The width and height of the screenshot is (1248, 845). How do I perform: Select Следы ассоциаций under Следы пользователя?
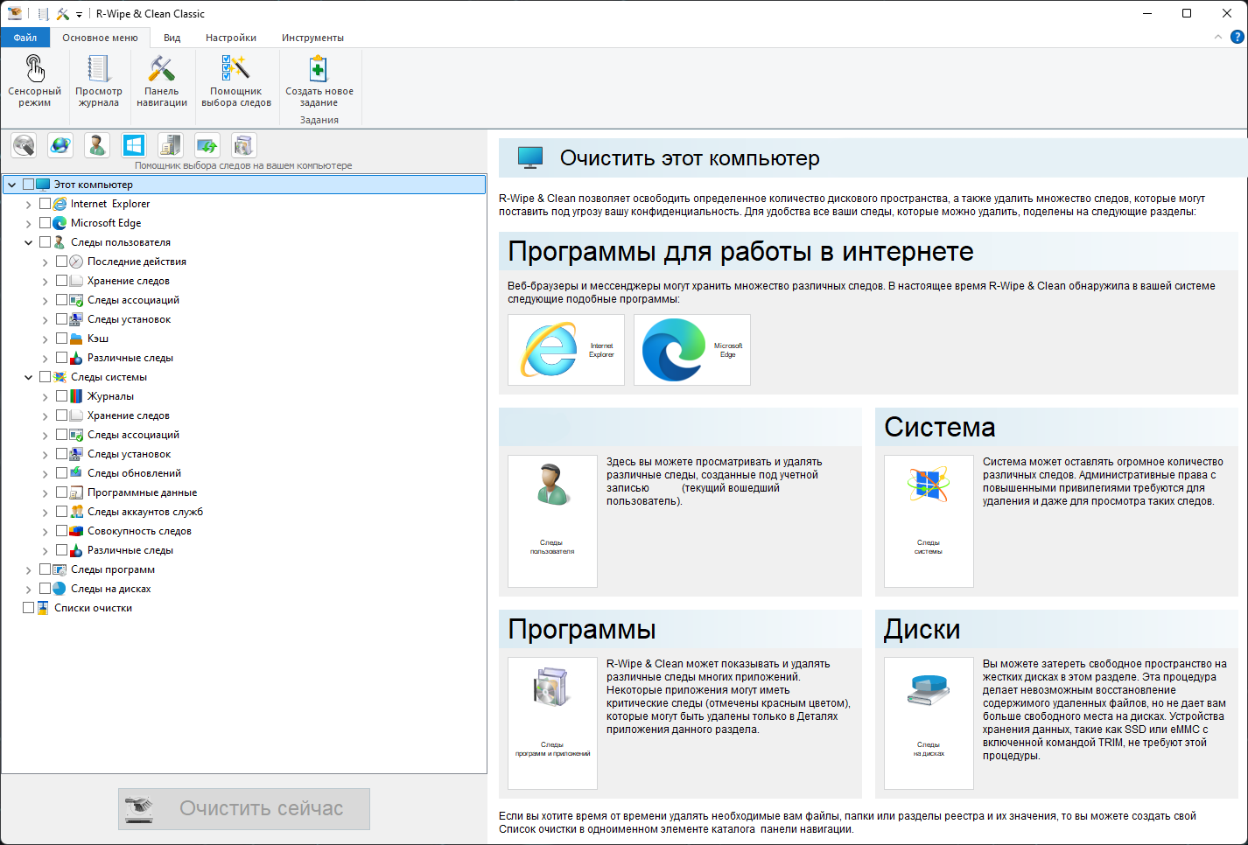[x=133, y=300]
